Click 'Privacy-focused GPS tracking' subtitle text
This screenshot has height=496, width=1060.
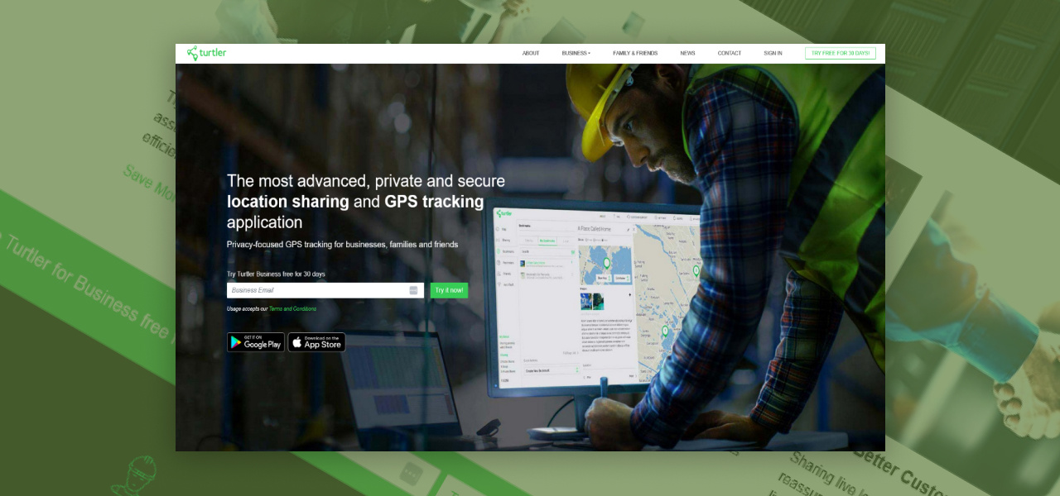[343, 245]
